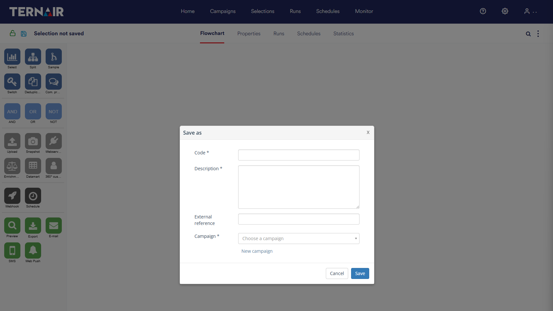Click the Webhook rocket icon
This screenshot has width=553, height=311.
tap(12, 196)
